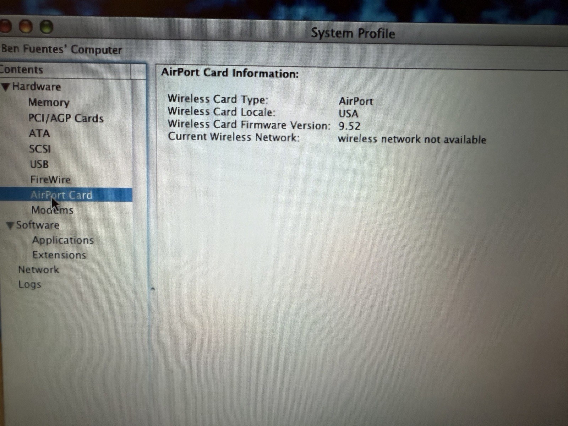Click the Hardware category label
This screenshot has width=568, height=426.
(x=37, y=87)
